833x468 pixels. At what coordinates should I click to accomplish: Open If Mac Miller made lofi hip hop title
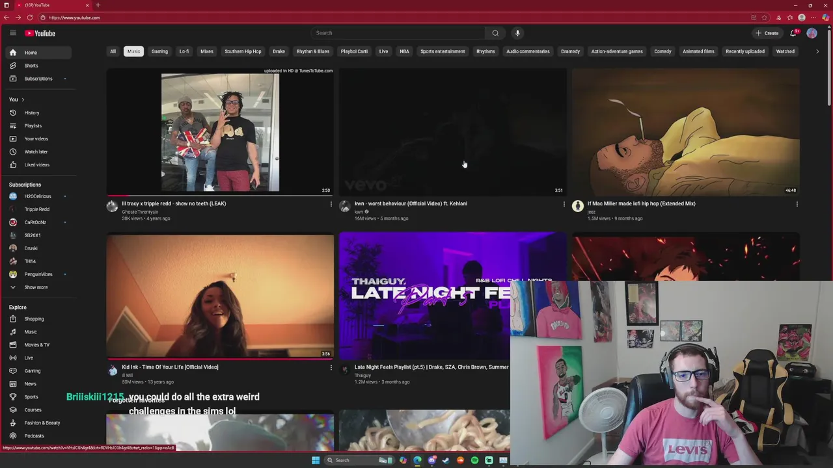click(x=641, y=203)
